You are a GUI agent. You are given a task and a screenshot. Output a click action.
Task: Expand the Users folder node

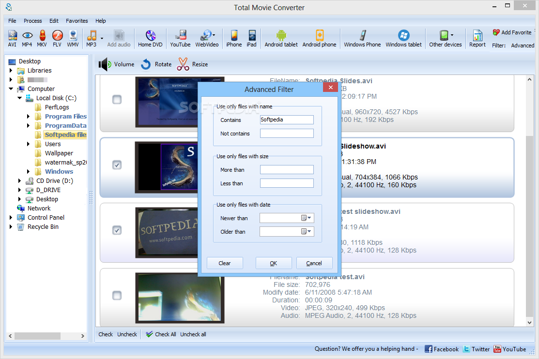click(29, 144)
